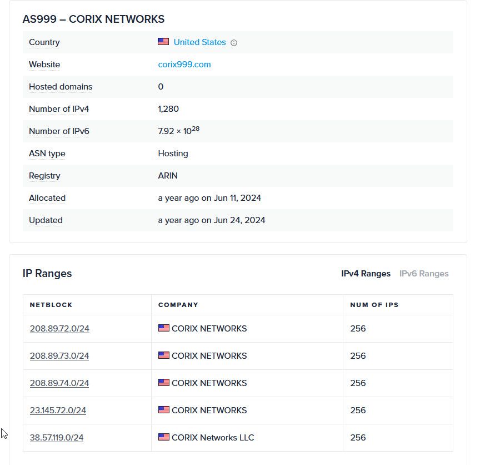This screenshot has width=485, height=465.
Task: Click the IPv6 count value 7.92 × 10^28
Action: click(179, 130)
